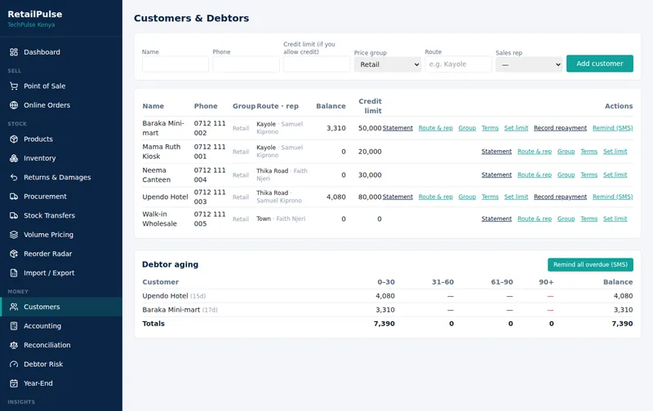Click Terms for Mama Ruth Kiosk
This screenshot has height=411, width=653.
coord(589,152)
